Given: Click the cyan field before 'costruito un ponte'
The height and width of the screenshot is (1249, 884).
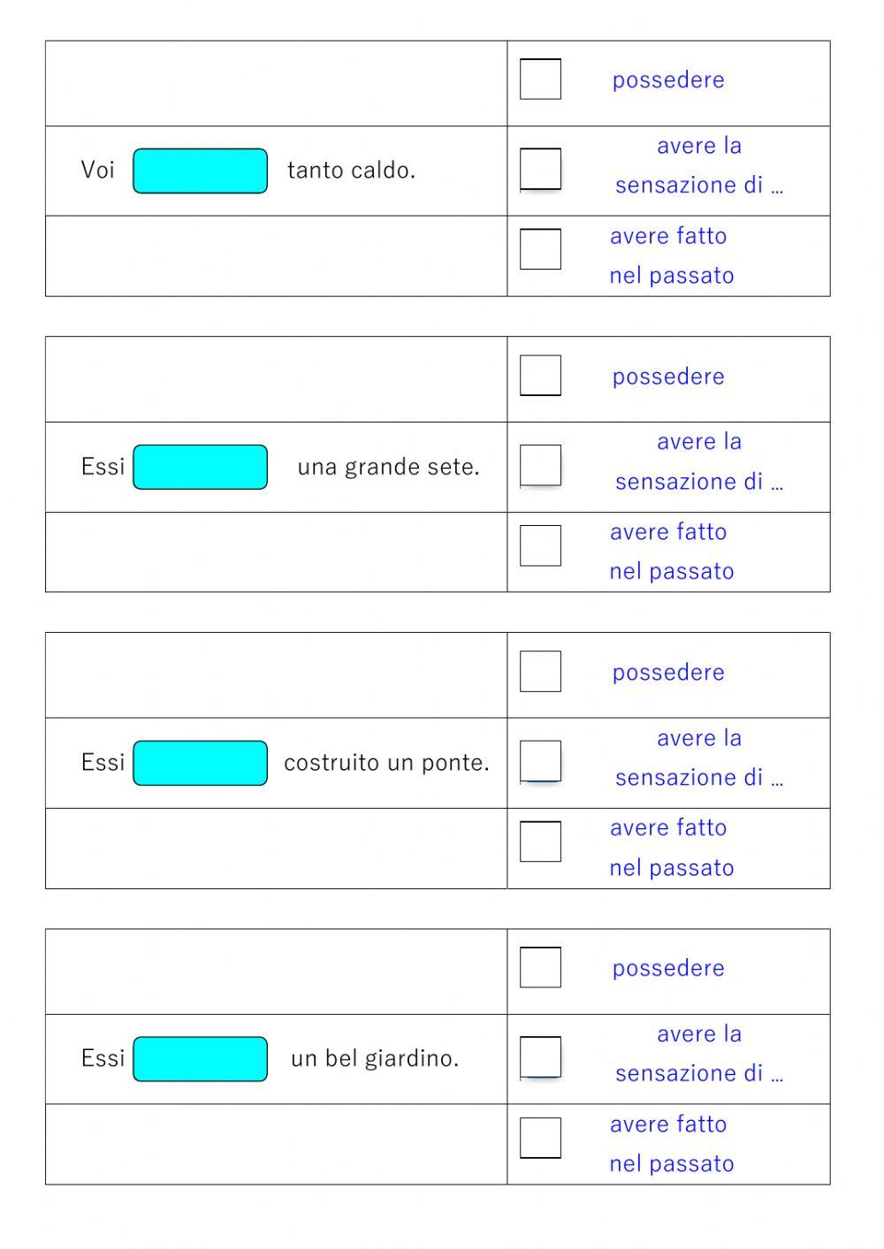Looking at the screenshot, I should click(200, 763).
